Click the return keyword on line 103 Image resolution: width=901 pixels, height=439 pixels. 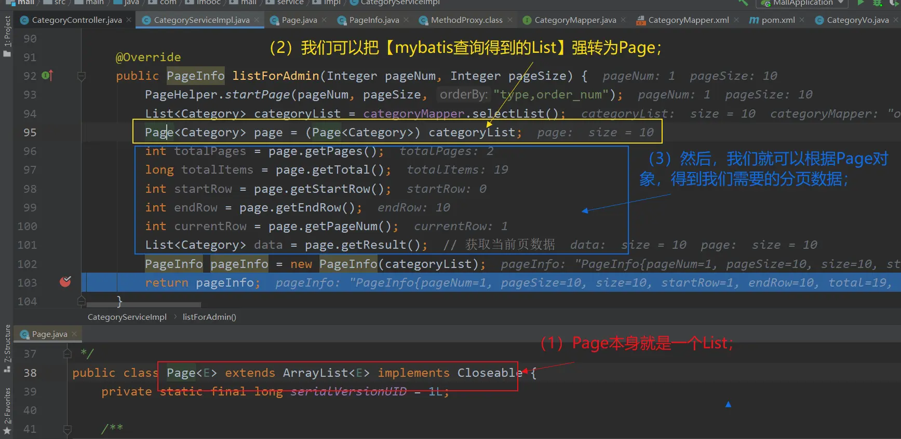166,282
